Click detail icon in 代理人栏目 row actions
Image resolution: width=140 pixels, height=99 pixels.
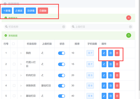[x=110, y=64]
